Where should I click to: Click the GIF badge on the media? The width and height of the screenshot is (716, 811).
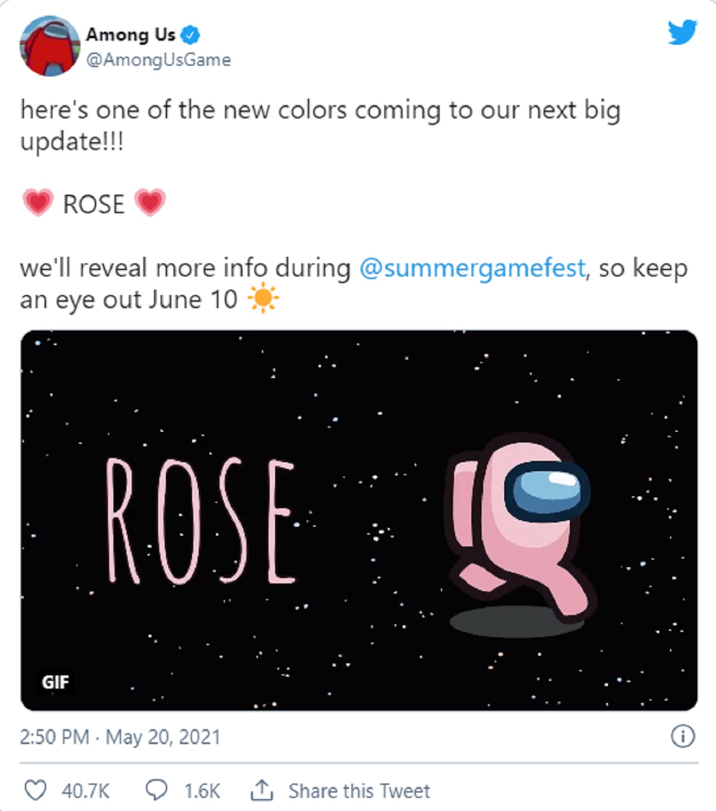tap(55, 681)
